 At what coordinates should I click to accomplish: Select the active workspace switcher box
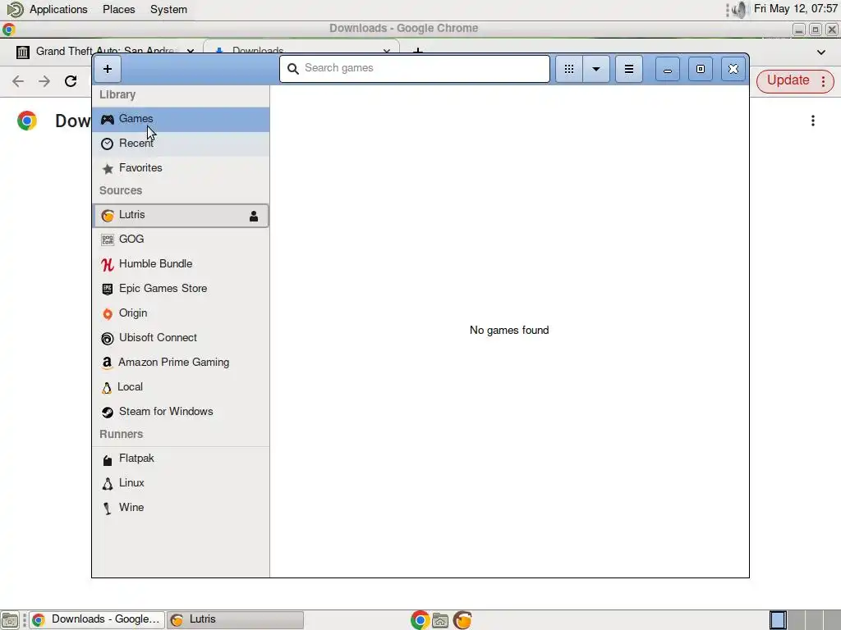pos(778,620)
